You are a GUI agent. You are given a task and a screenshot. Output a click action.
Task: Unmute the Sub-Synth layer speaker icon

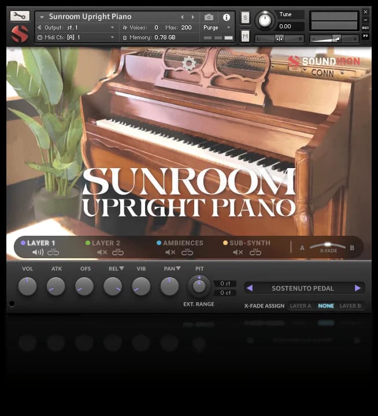click(238, 252)
